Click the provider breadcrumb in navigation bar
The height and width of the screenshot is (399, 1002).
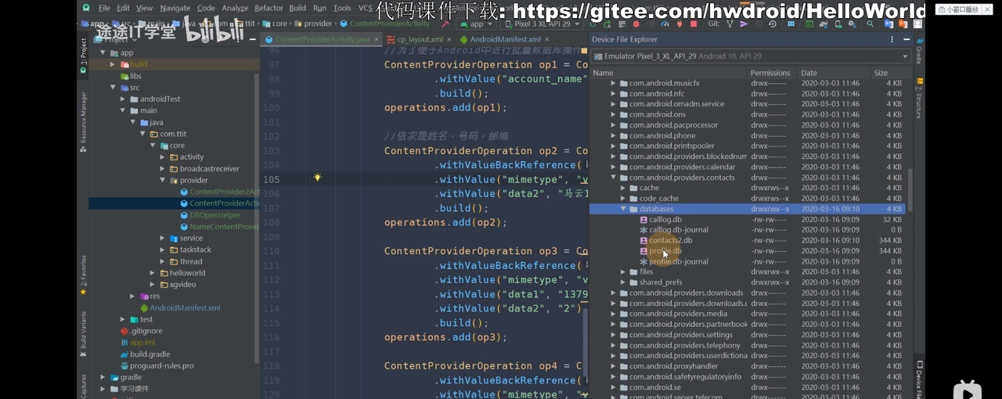point(318,23)
